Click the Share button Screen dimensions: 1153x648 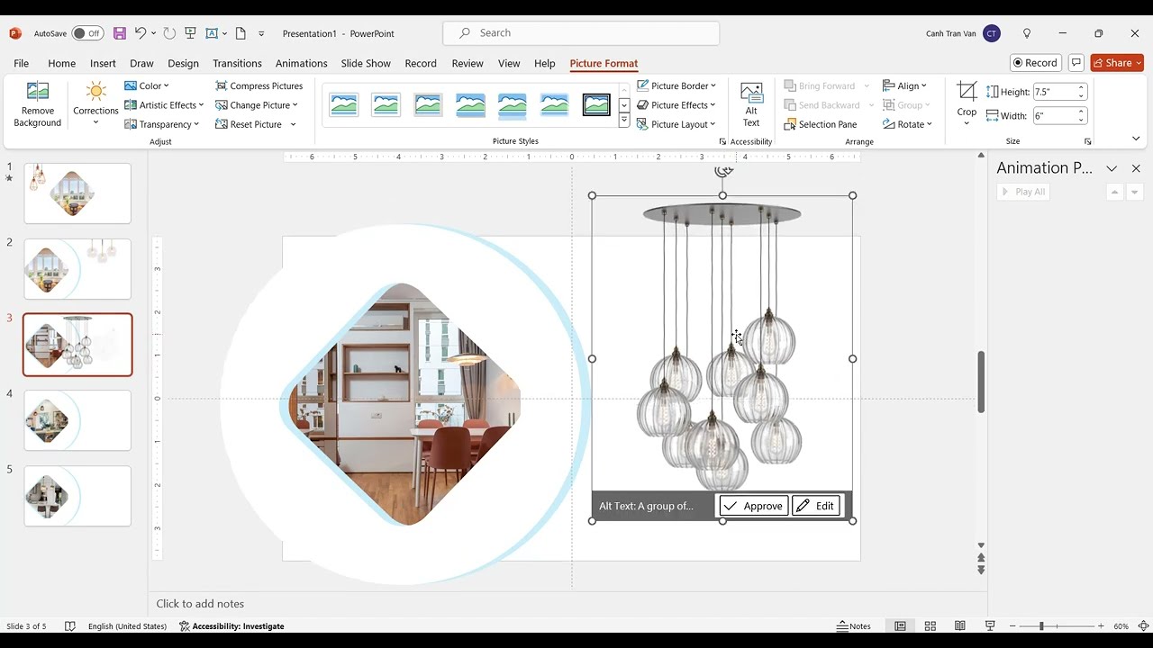[1117, 63]
